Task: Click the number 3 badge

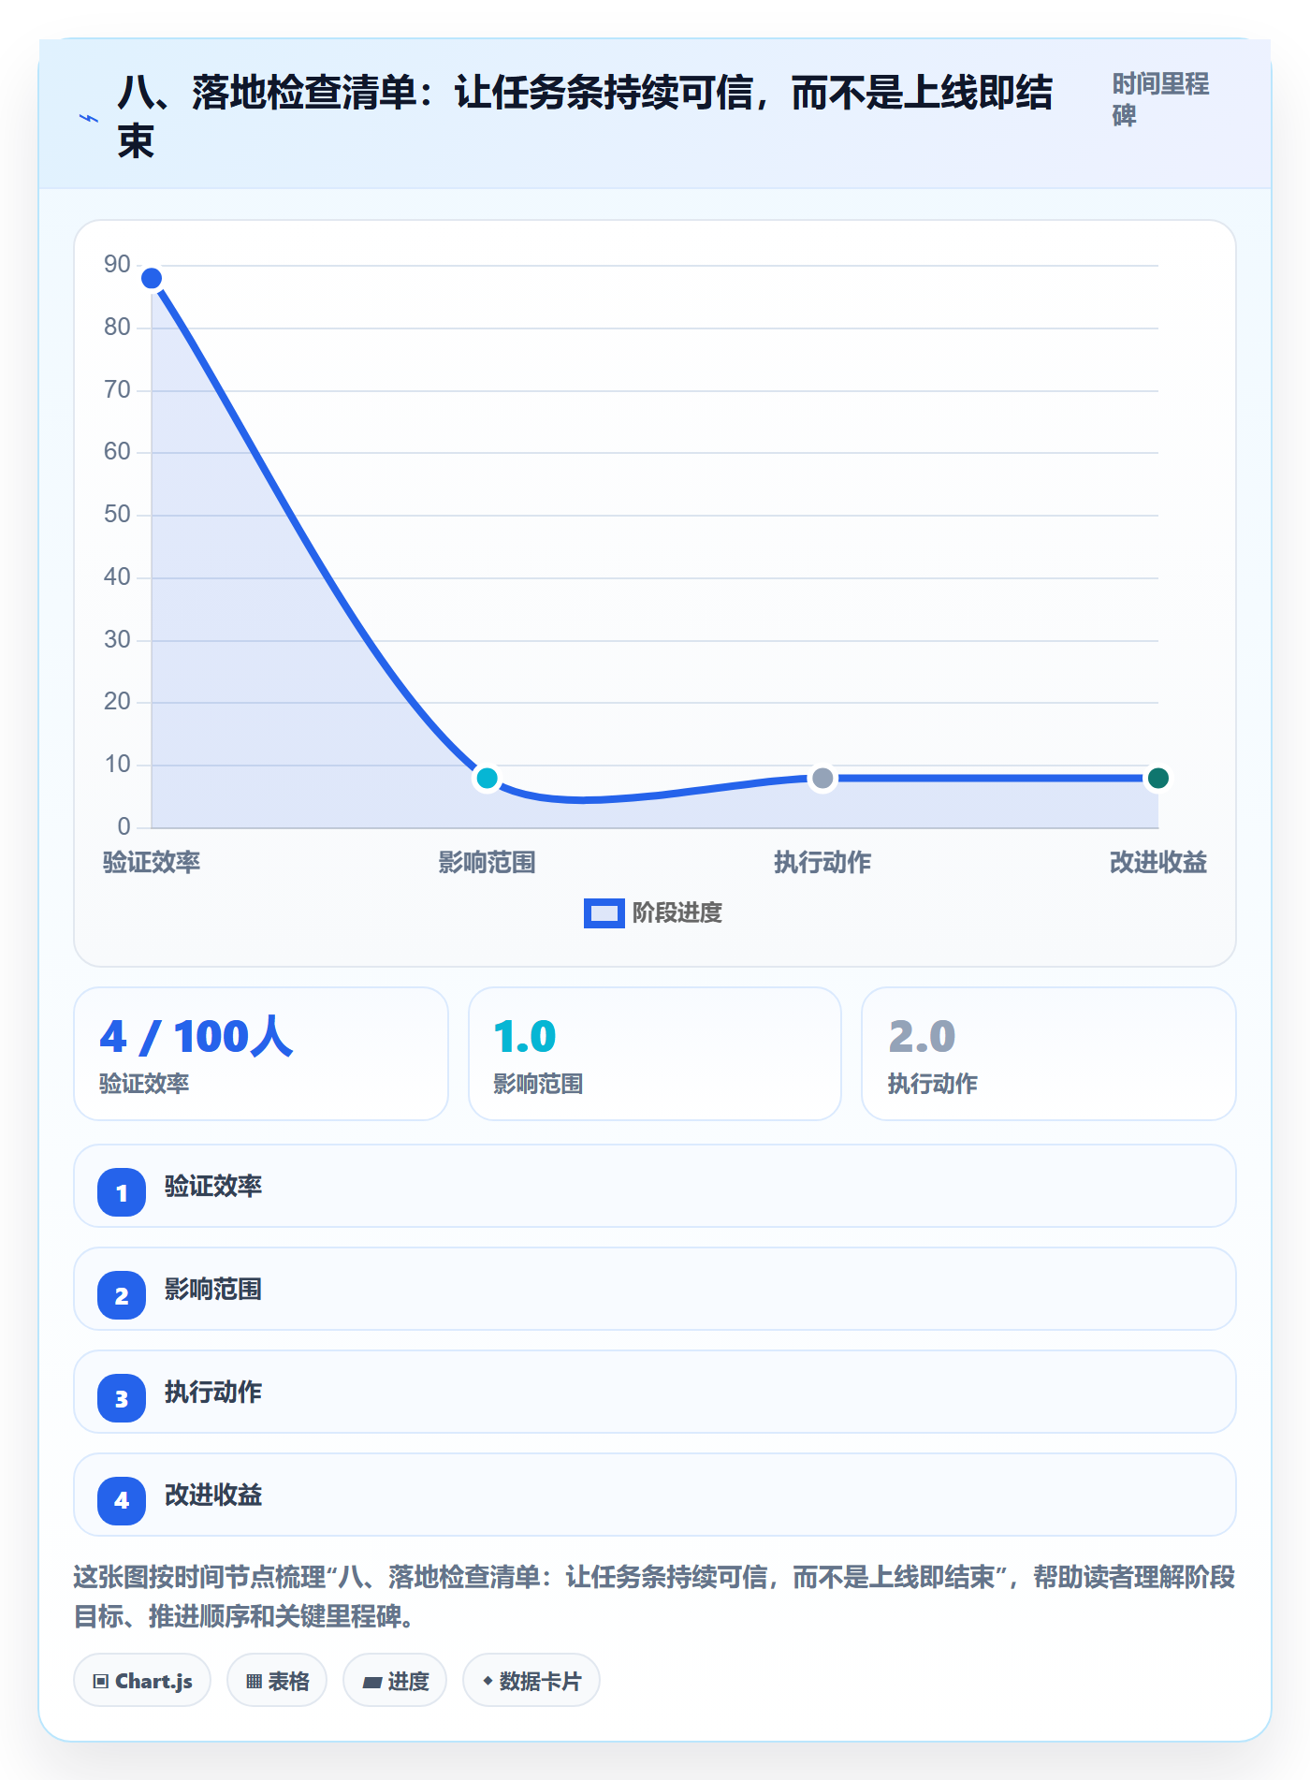Action: pos(122,1398)
